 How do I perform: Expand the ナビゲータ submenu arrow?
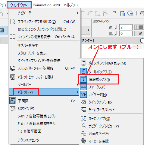pyautogui.click(x=77, y=13)
